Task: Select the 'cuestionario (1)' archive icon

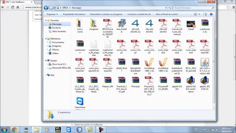Action: click(205, 23)
